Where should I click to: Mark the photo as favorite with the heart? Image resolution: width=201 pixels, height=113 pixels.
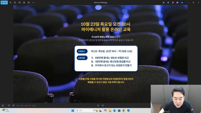pos(9,105)
